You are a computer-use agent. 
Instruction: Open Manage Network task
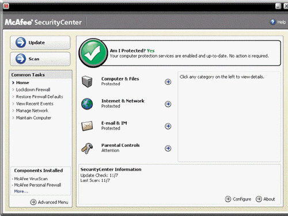32,111
